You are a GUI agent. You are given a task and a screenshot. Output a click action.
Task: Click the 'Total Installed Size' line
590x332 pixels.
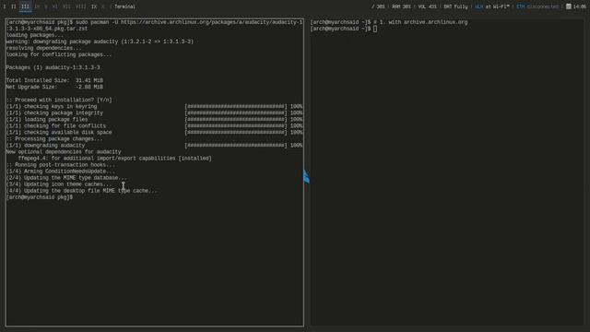tap(54, 80)
